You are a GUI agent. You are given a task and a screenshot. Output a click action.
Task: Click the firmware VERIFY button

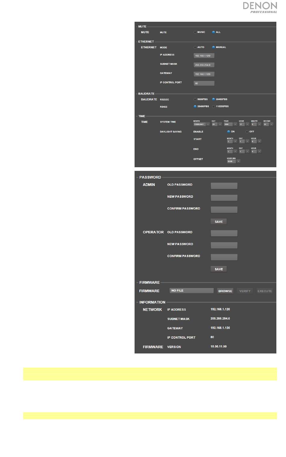click(245, 291)
